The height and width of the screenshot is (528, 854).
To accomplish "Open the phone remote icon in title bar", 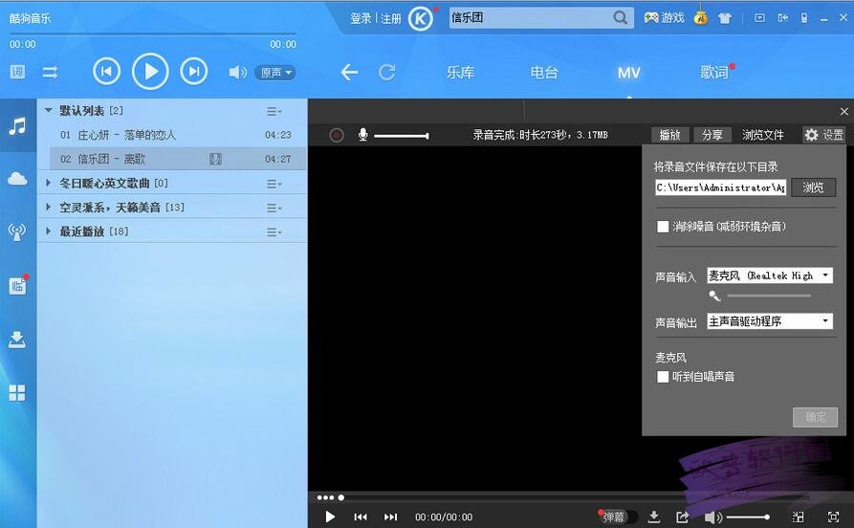I will coord(804,18).
